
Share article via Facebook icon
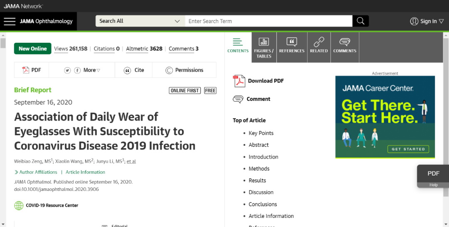[x=77, y=70]
